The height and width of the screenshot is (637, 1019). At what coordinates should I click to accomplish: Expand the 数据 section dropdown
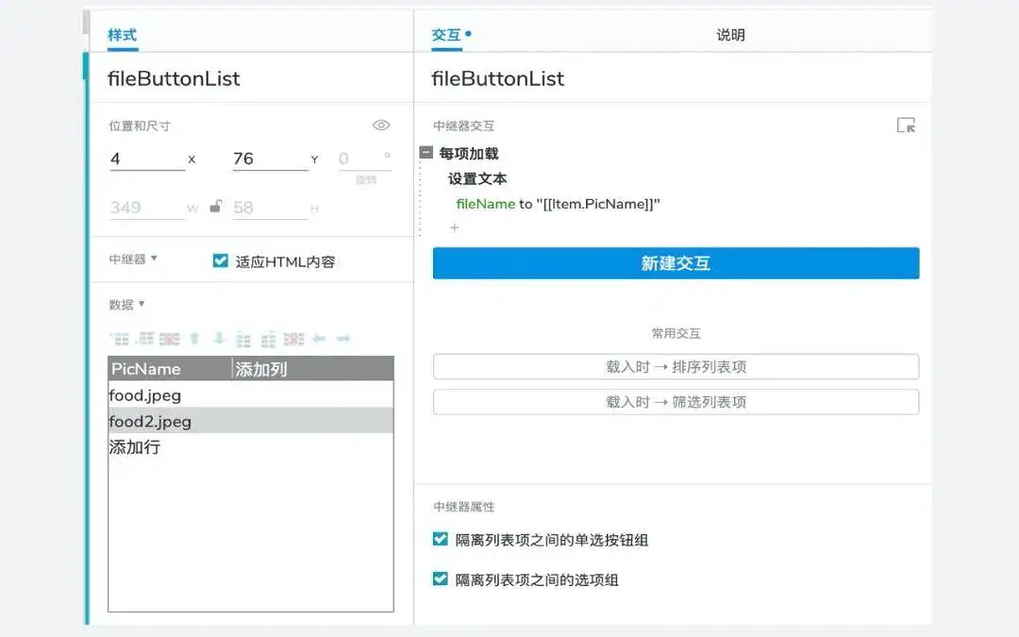click(x=125, y=305)
